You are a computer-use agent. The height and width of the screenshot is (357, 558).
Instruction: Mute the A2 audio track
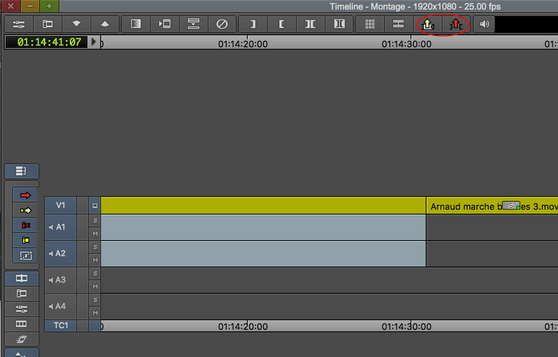[x=95, y=260]
